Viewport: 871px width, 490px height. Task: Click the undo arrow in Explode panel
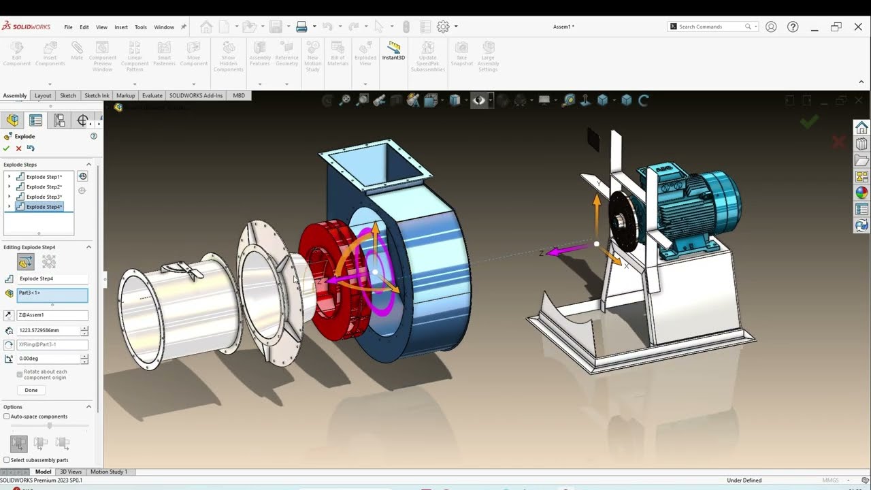click(31, 148)
